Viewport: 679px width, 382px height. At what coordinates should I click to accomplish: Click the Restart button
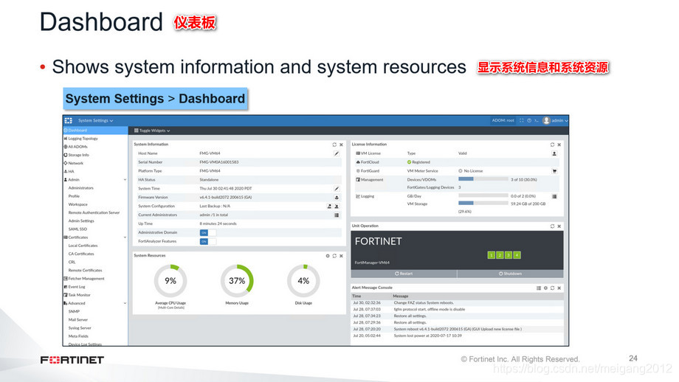pos(404,274)
